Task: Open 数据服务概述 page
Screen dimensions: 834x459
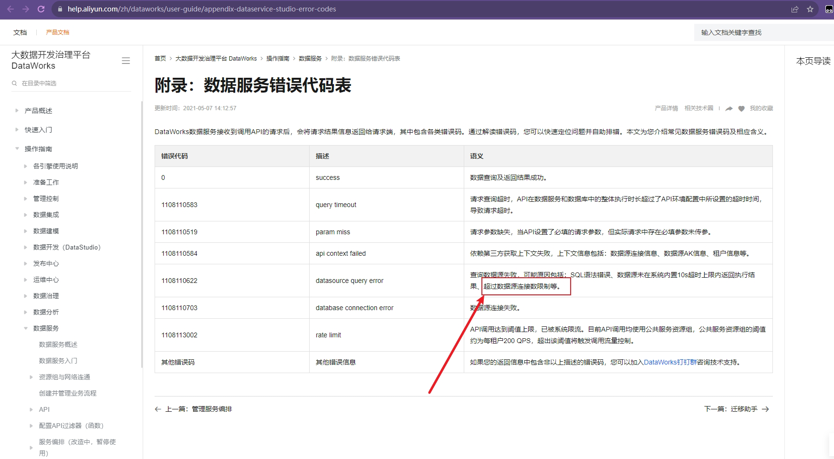Action: click(58, 344)
